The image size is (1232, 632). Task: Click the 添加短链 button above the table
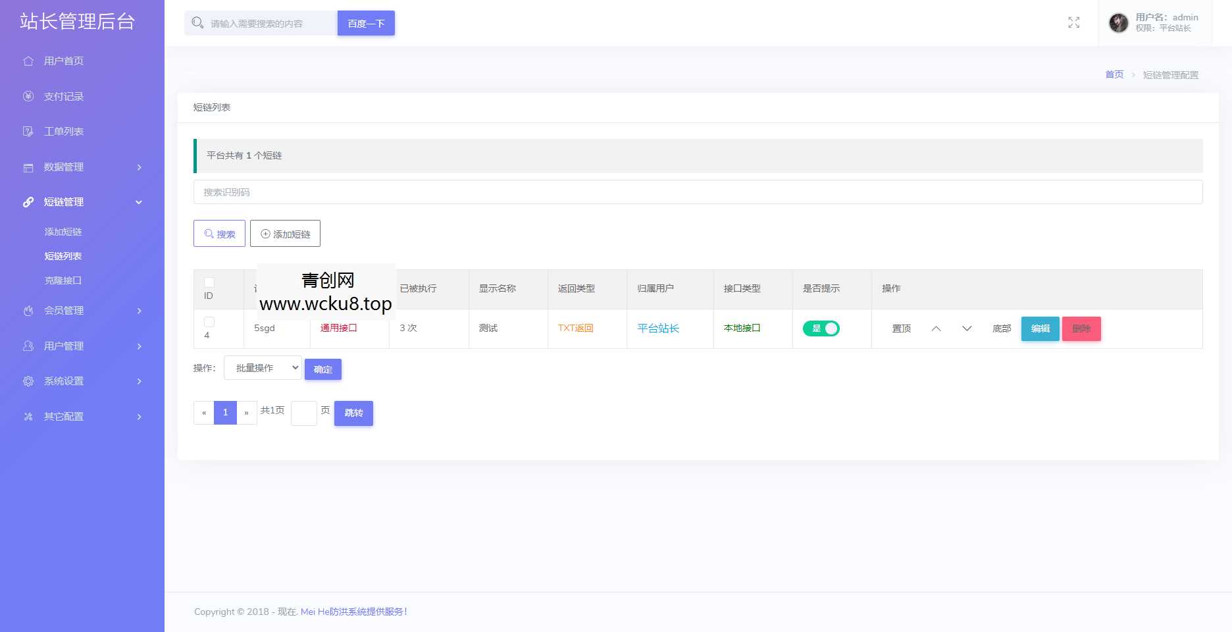click(x=285, y=234)
